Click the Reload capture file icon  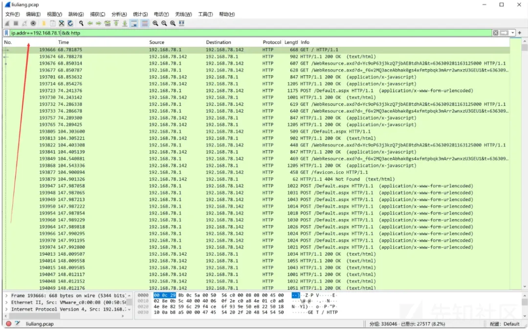[70, 23]
